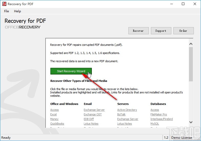Open the FileMaker Pro link
Image resolution: width=201 pixels, height=141 pixels.
tap(159, 114)
